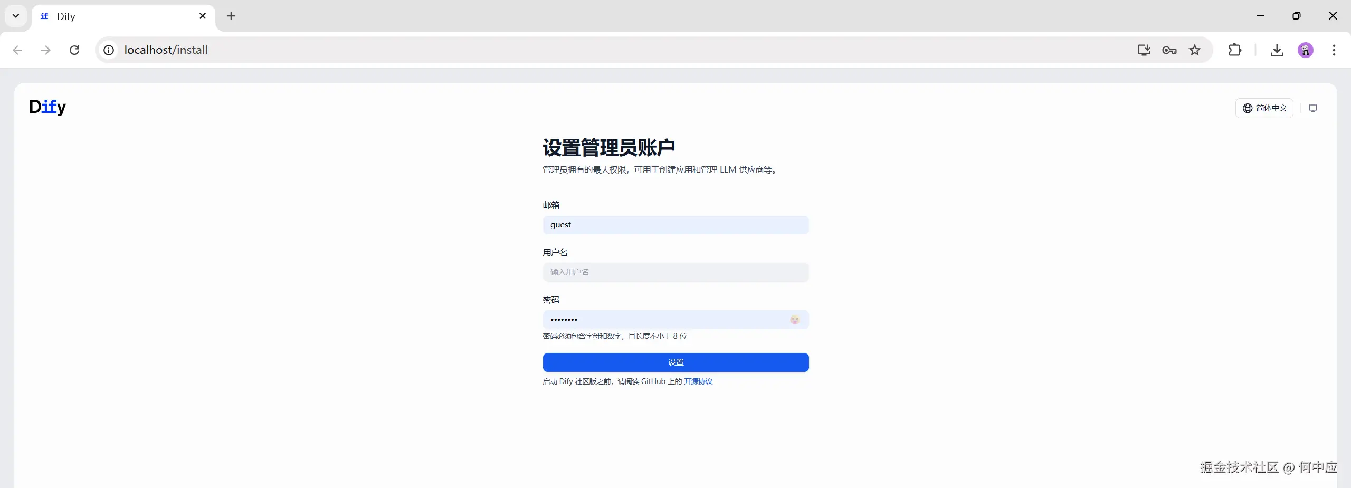Open the panda profile avatar
This screenshot has height=488, width=1351.
coord(1305,50)
